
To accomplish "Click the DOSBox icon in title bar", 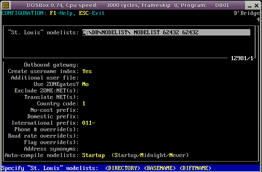I will pyautogui.click(x=5, y=4).
